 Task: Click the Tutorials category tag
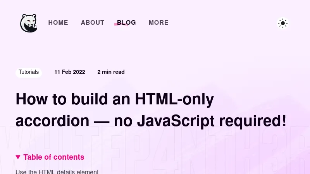[x=29, y=72]
